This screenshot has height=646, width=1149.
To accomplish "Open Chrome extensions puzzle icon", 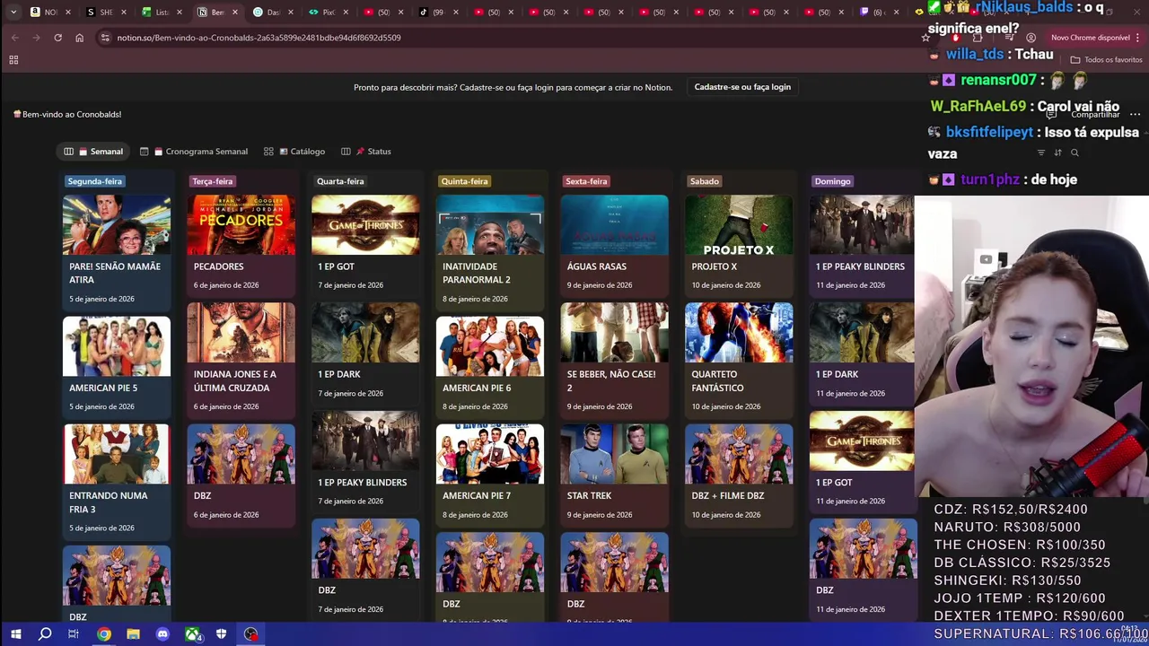I will coord(978,38).
